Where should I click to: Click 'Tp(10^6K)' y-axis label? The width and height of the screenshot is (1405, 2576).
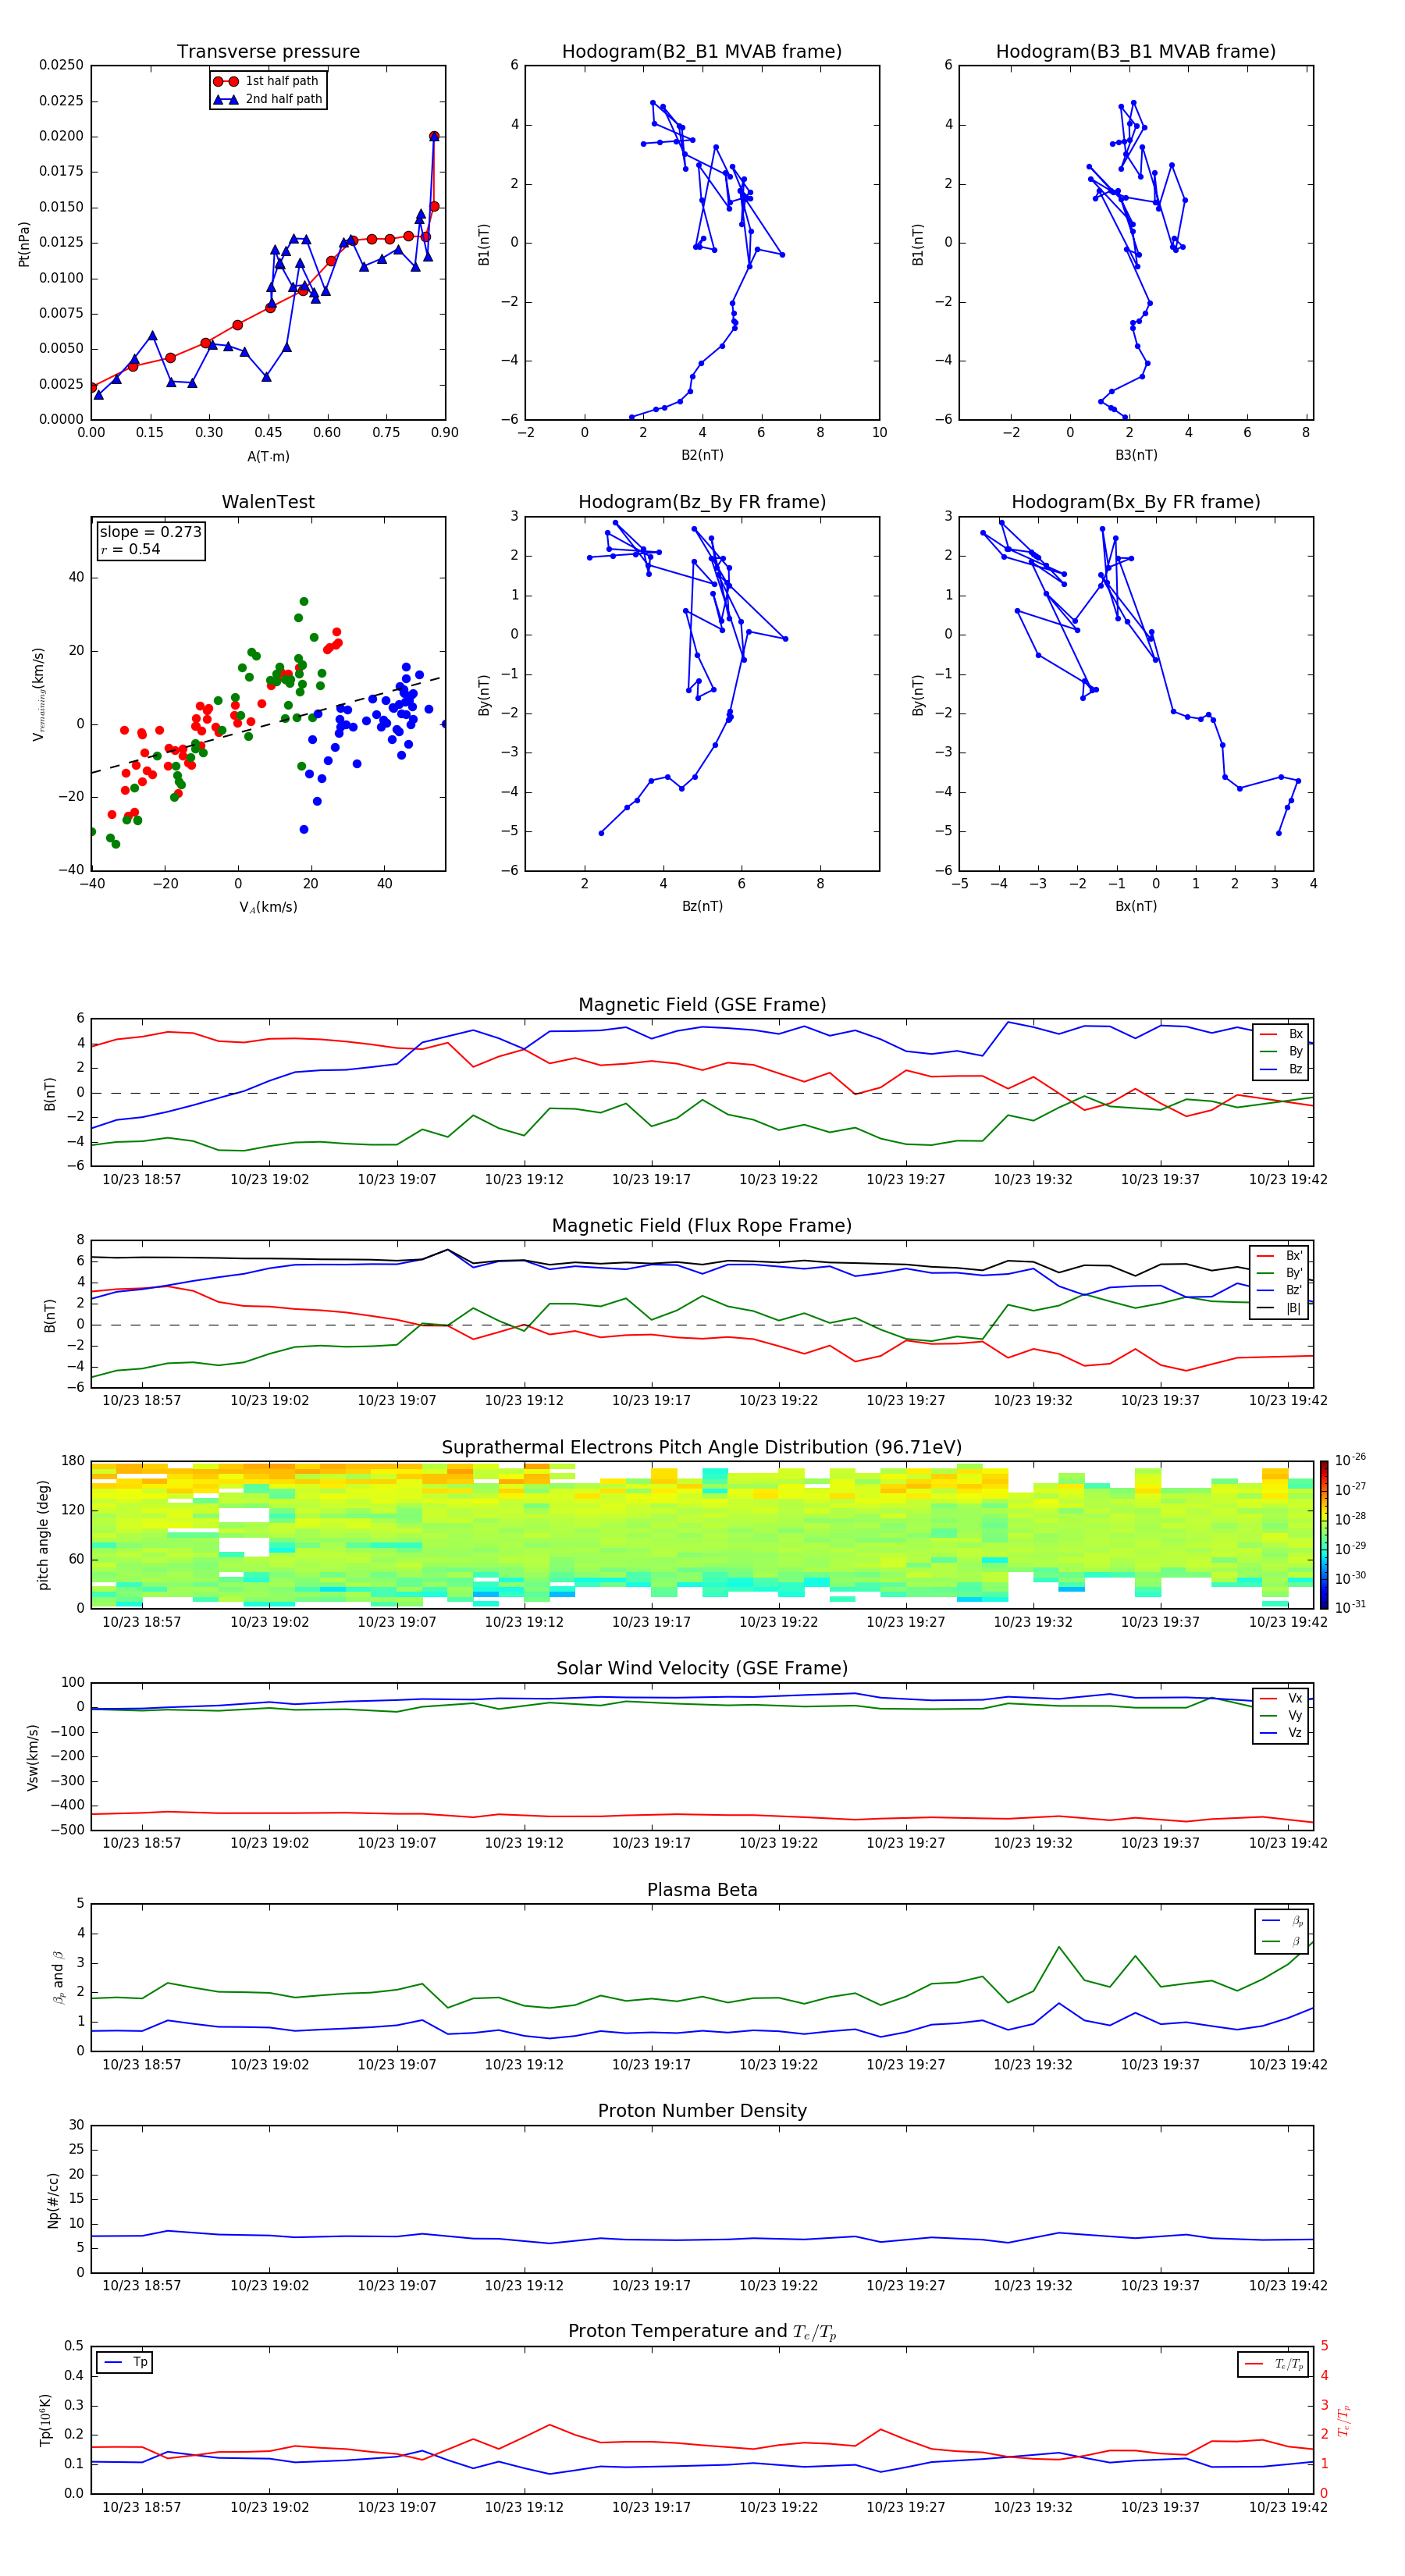(x=45, y=2421)
